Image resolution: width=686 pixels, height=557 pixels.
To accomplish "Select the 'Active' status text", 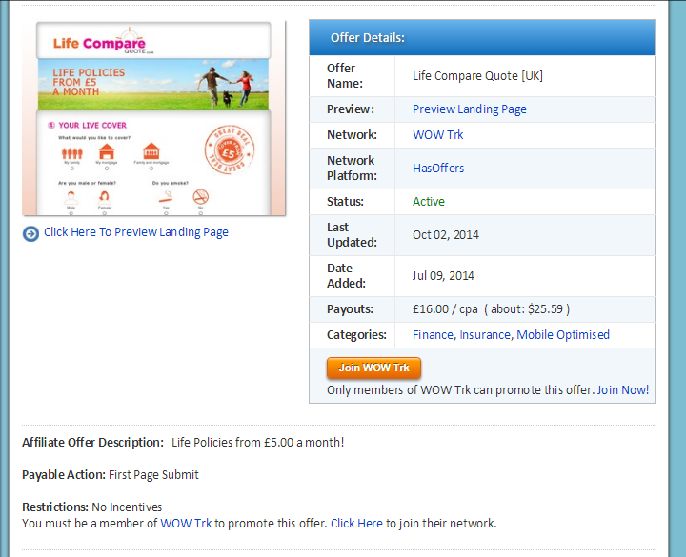I will click(429, 202).
